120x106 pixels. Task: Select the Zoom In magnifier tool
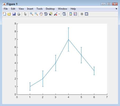32,14
